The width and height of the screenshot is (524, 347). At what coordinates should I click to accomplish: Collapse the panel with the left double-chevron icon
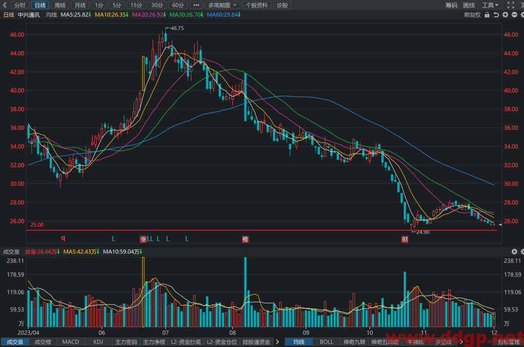click(5, 5)
